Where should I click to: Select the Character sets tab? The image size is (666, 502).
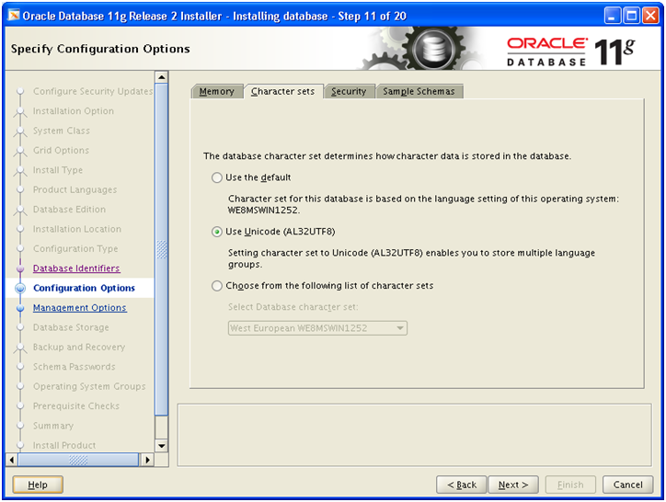pos(282,91)
